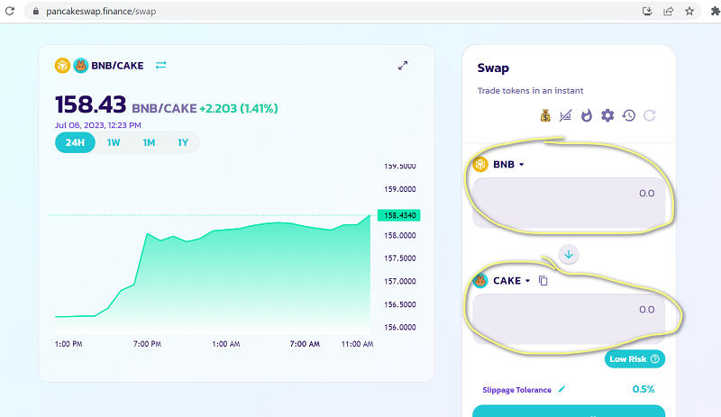
Task: Flip swap direction with down arrow button
Action: point(568,254)
